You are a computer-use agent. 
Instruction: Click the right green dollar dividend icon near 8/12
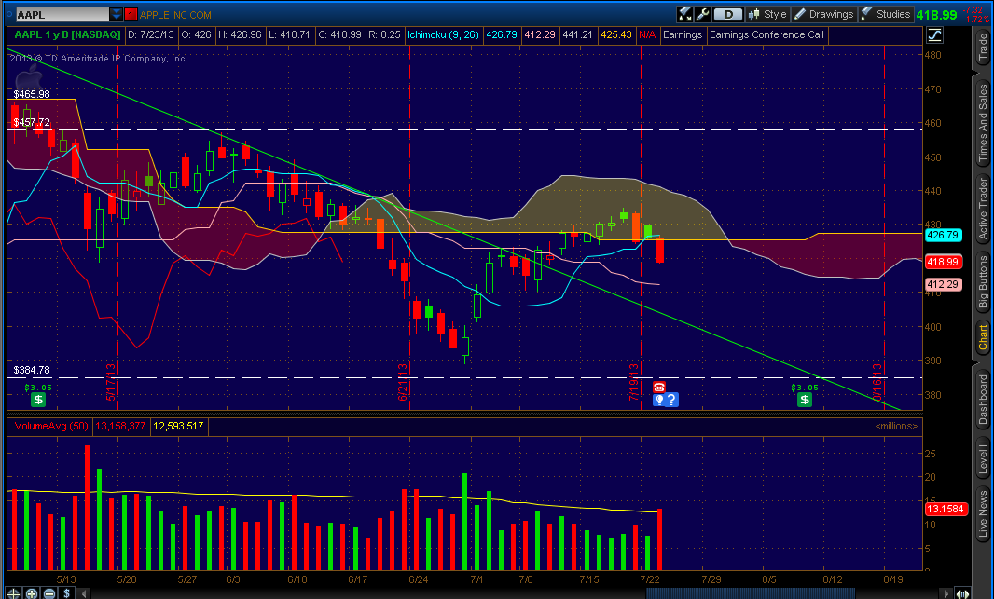[x=805, y=400]
